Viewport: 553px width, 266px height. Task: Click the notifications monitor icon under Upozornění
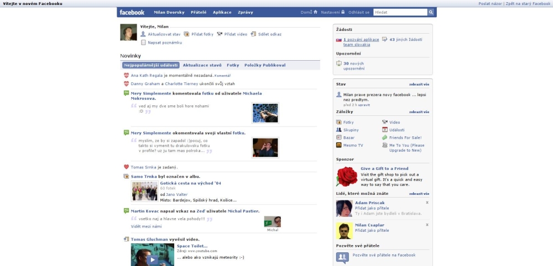(x=339, y=63)
